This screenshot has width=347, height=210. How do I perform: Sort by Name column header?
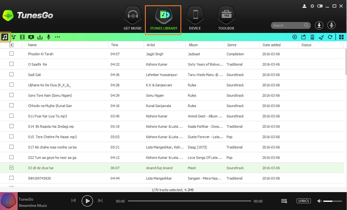coord(32,45)
